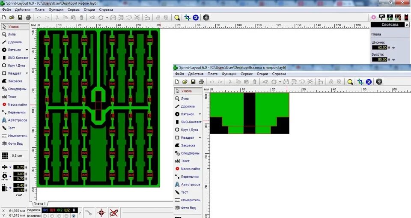Open track width dropdown arrow next to 0.70
The width and height of the screenshot is (411, 218).
pyautogui.click(x=10, y=167)
